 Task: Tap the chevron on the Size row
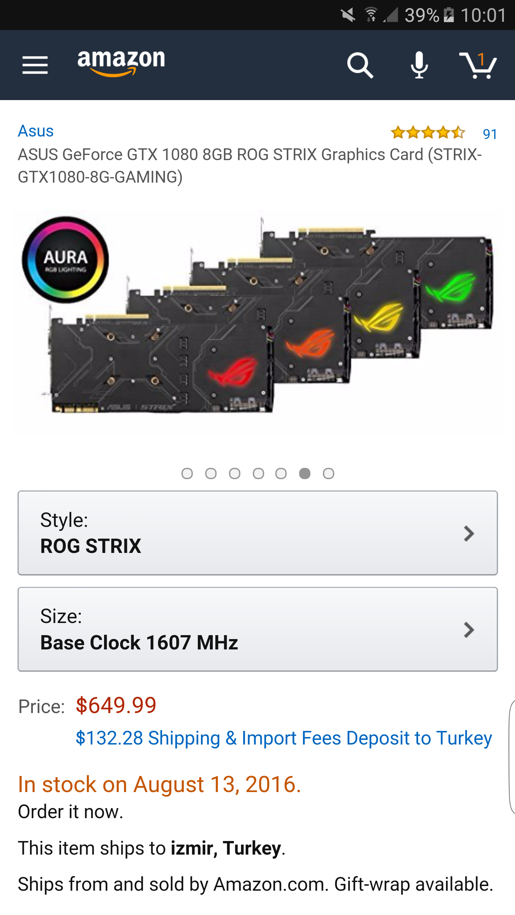pos(469,630)
